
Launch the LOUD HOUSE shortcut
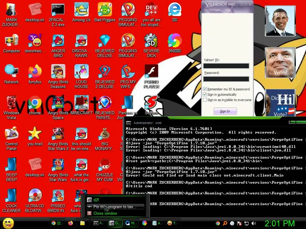coord(81,76)
